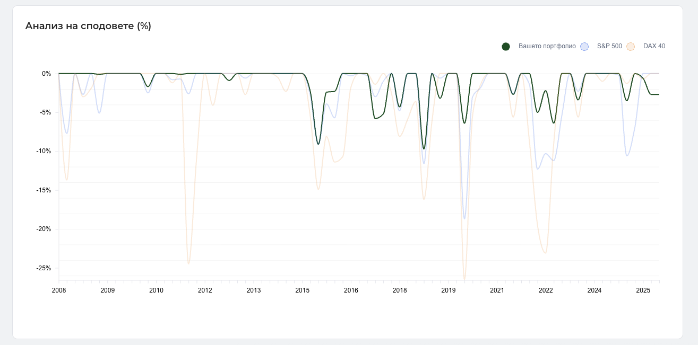Pick the 2019 label on the time axis
The height and width of the screenshot is (345, 698).
coord(449,290)
